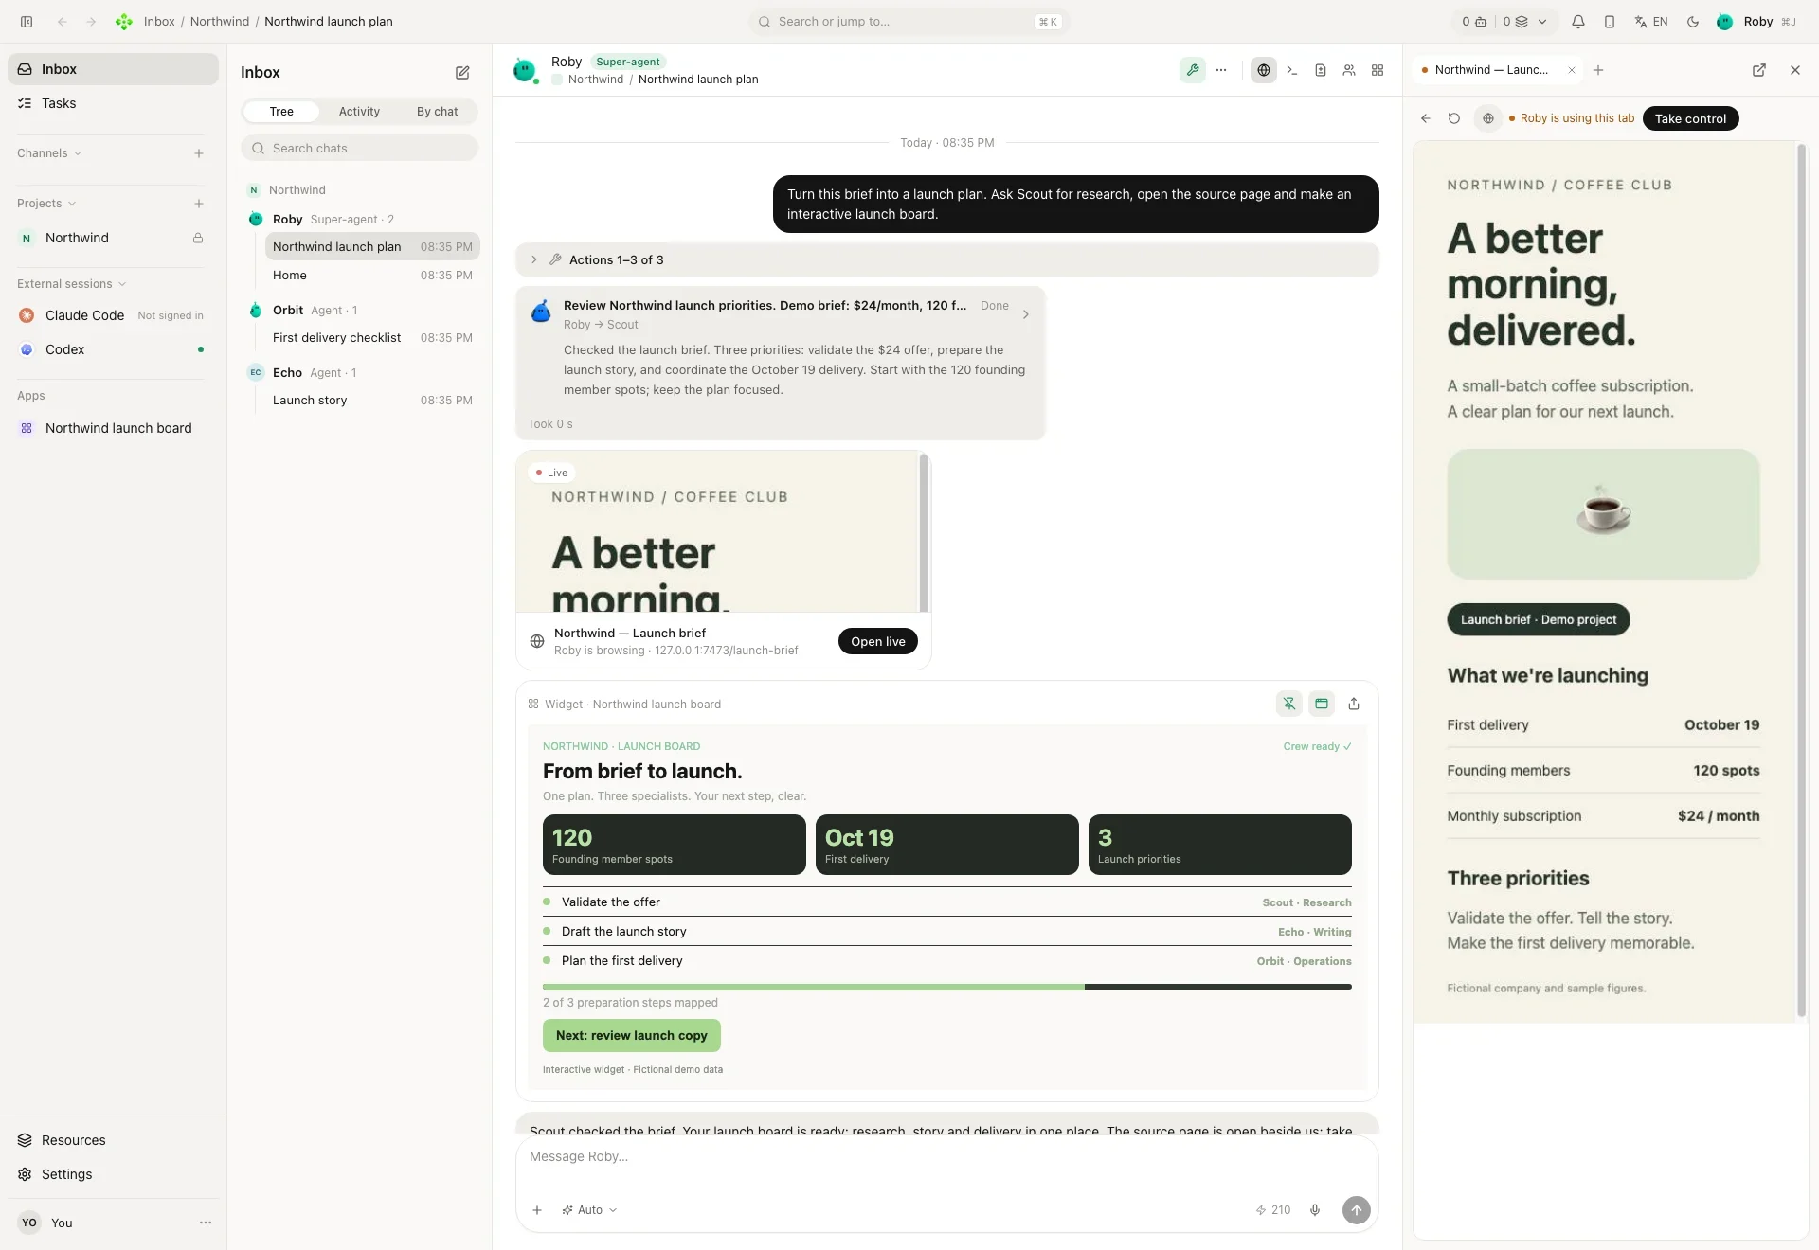This screenshot has height=1250, width=1819.
Task: Click the preparation steps progress bar
Action: point(946,987)
